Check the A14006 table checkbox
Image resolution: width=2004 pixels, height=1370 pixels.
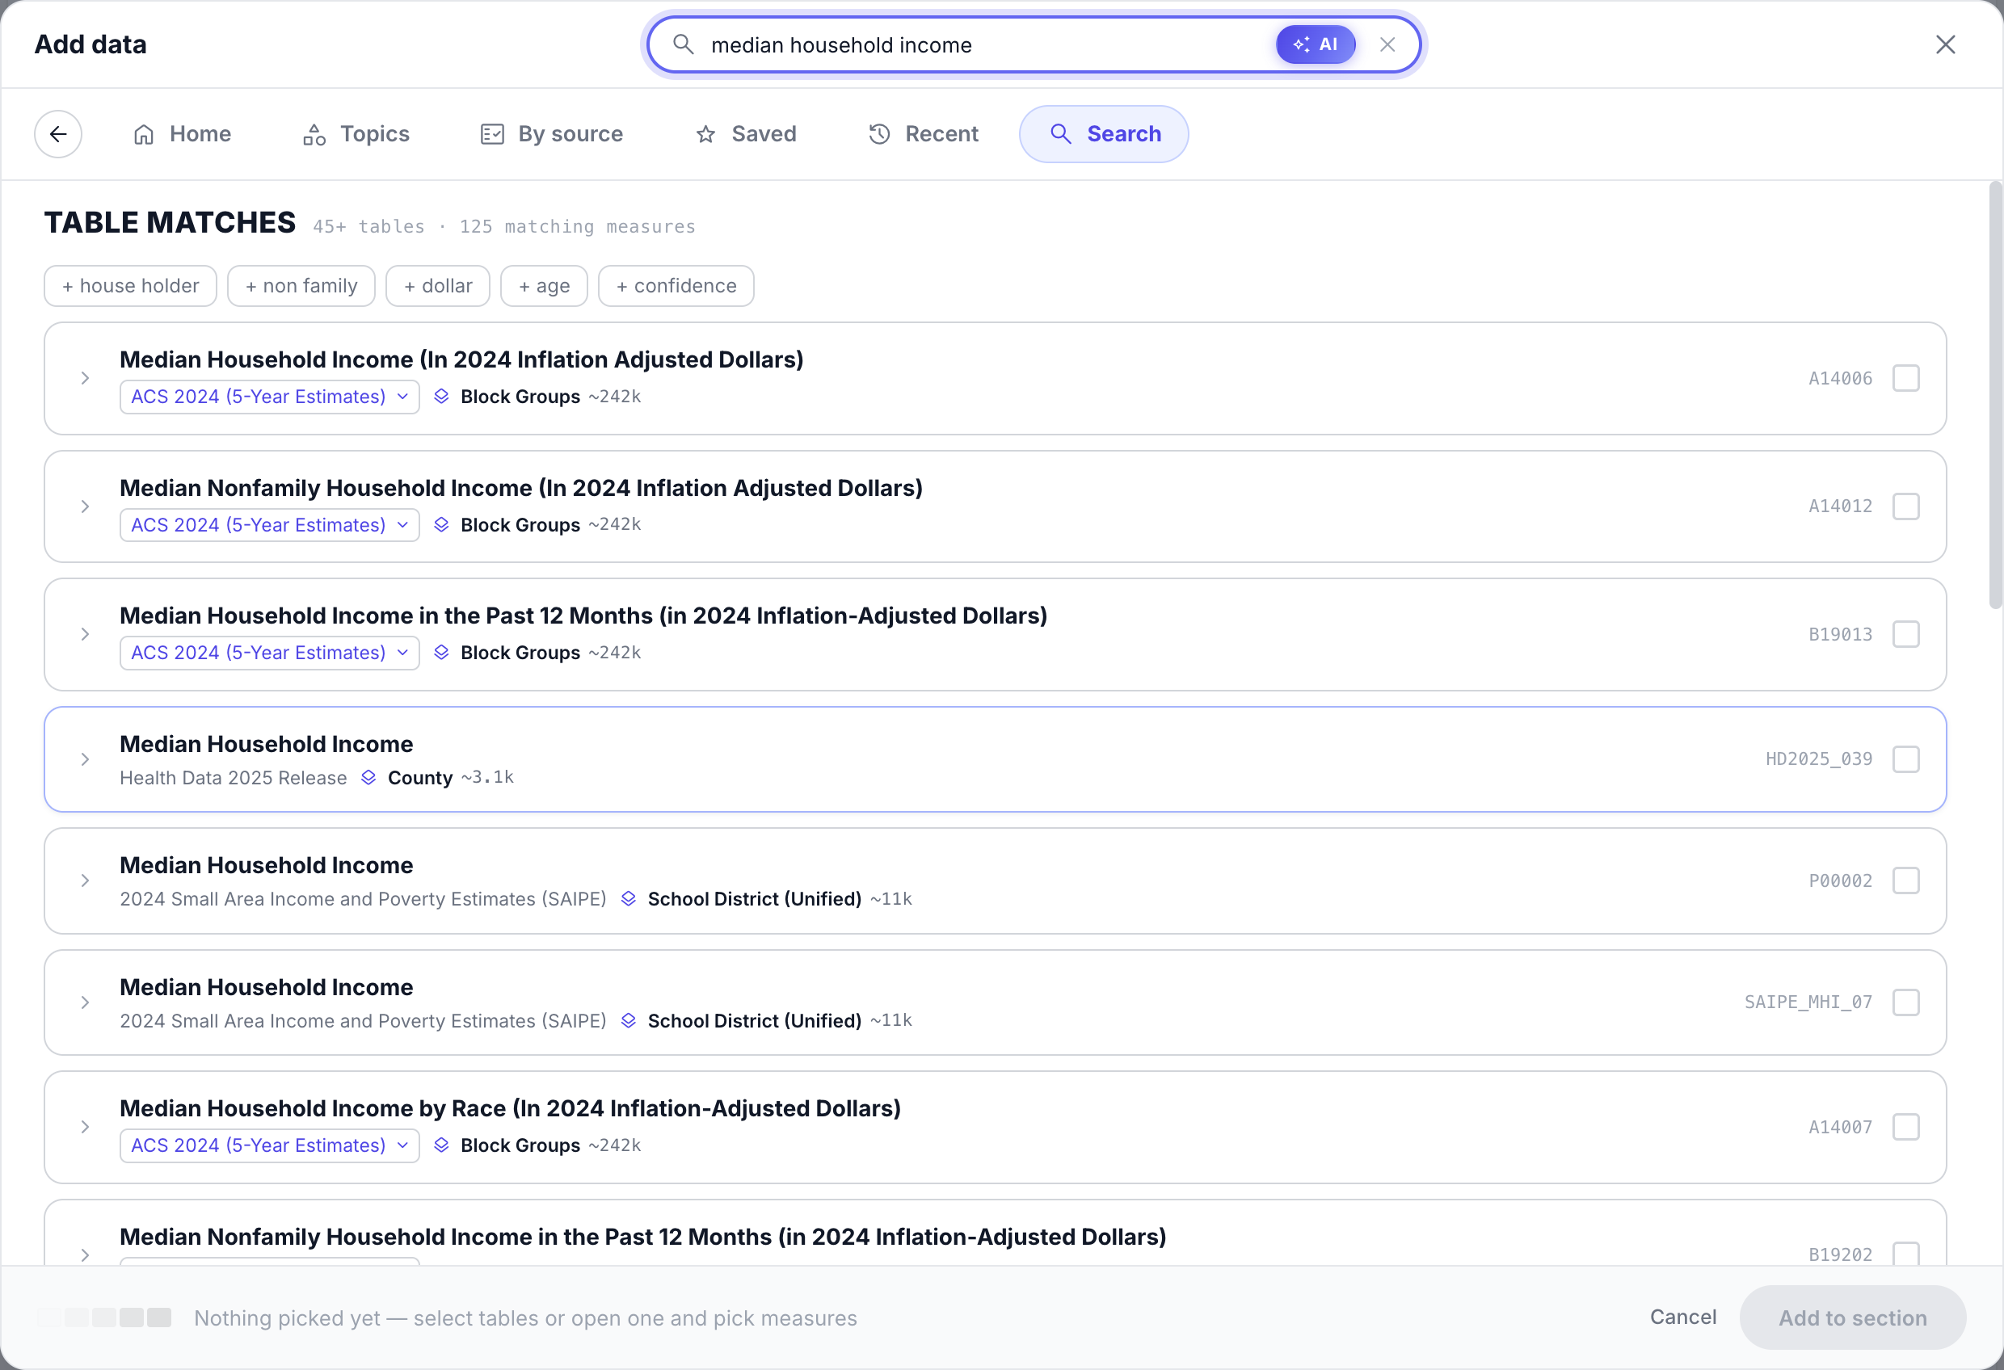point(1905,377)
